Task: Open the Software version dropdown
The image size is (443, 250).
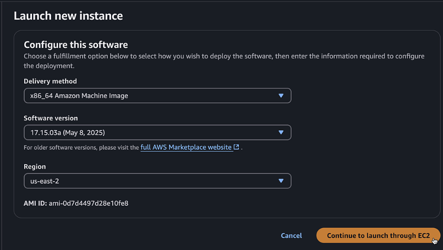Action: [158, 132]
